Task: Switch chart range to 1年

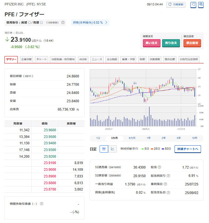Action: pyautogui.click(x=149, y=138)
